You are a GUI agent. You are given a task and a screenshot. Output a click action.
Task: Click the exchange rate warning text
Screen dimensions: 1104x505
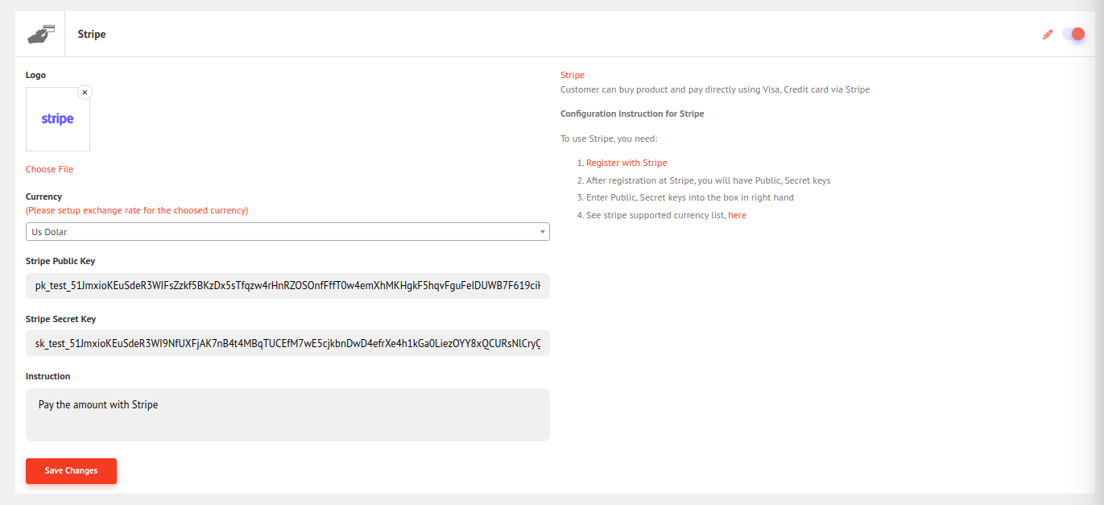[x=137, y=211]
